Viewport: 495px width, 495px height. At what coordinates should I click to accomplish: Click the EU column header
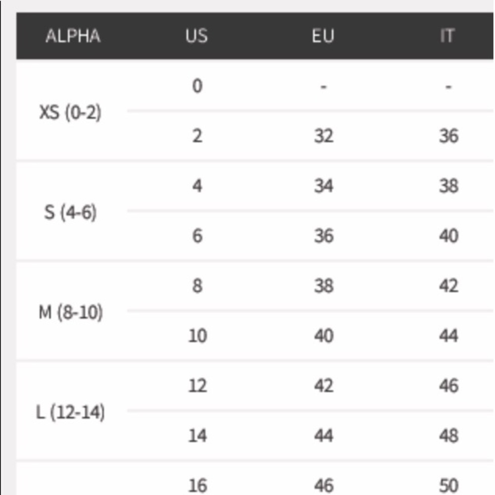[x=323, y=36]
